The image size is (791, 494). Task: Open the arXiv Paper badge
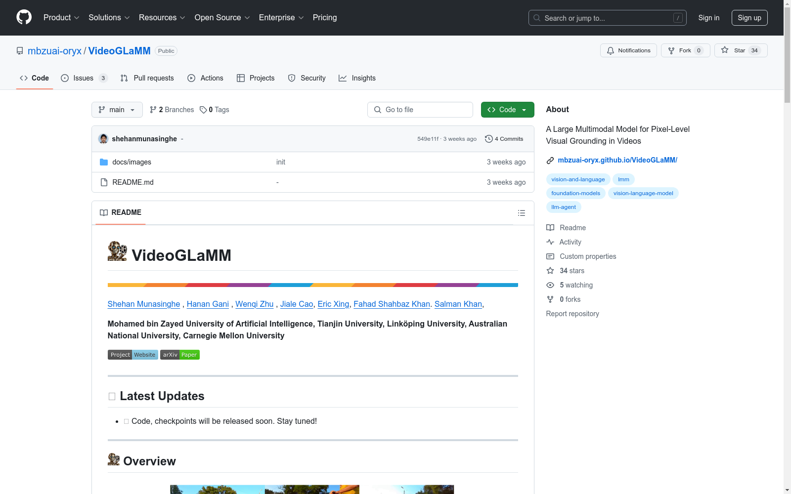tap(180, 355)
